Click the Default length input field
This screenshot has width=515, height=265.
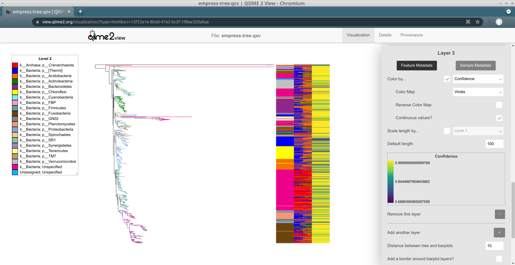(x=494, y=144)
